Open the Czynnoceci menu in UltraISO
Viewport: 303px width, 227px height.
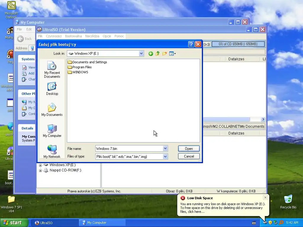[x=54, y=36]
